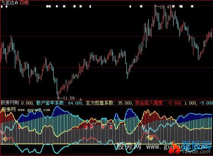Click the 0.000 value after 股旁网制
The width and height of the screenshot is (213, 156).
[27, 103]
